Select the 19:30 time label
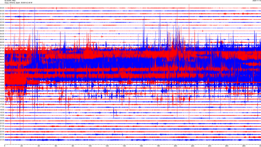Viewport: 261px width, 147px height. (2, 118)
